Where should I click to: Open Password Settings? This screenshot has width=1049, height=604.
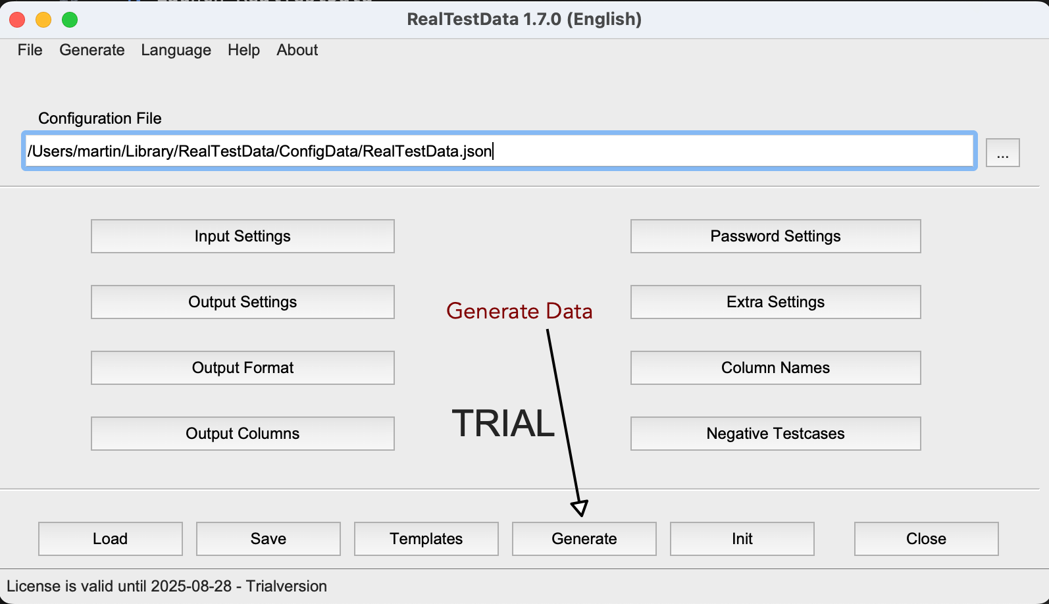(776, 236)
